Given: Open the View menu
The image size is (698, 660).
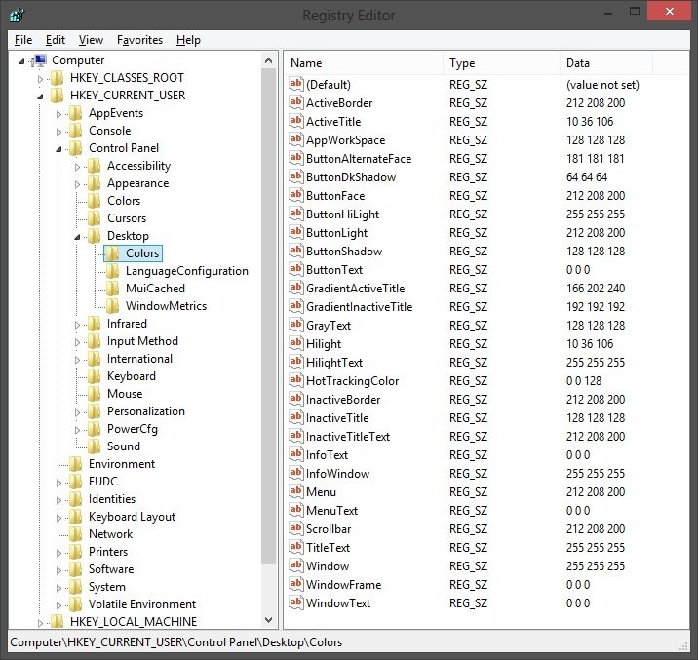Looking at the screenshot, I should 91,40.
